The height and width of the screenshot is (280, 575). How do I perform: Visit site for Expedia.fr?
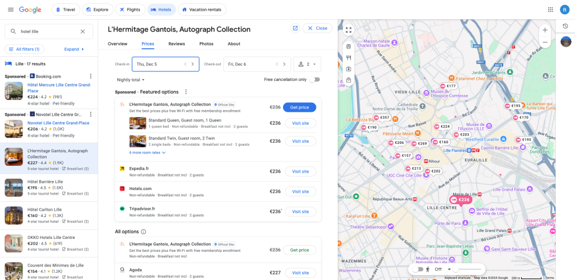pos(300,171)
